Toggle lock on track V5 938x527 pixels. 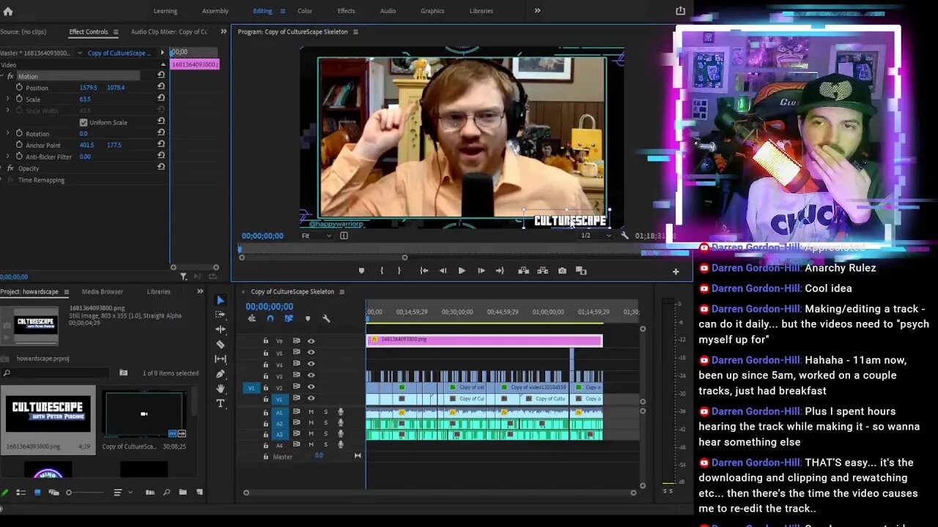click(265, 353)
